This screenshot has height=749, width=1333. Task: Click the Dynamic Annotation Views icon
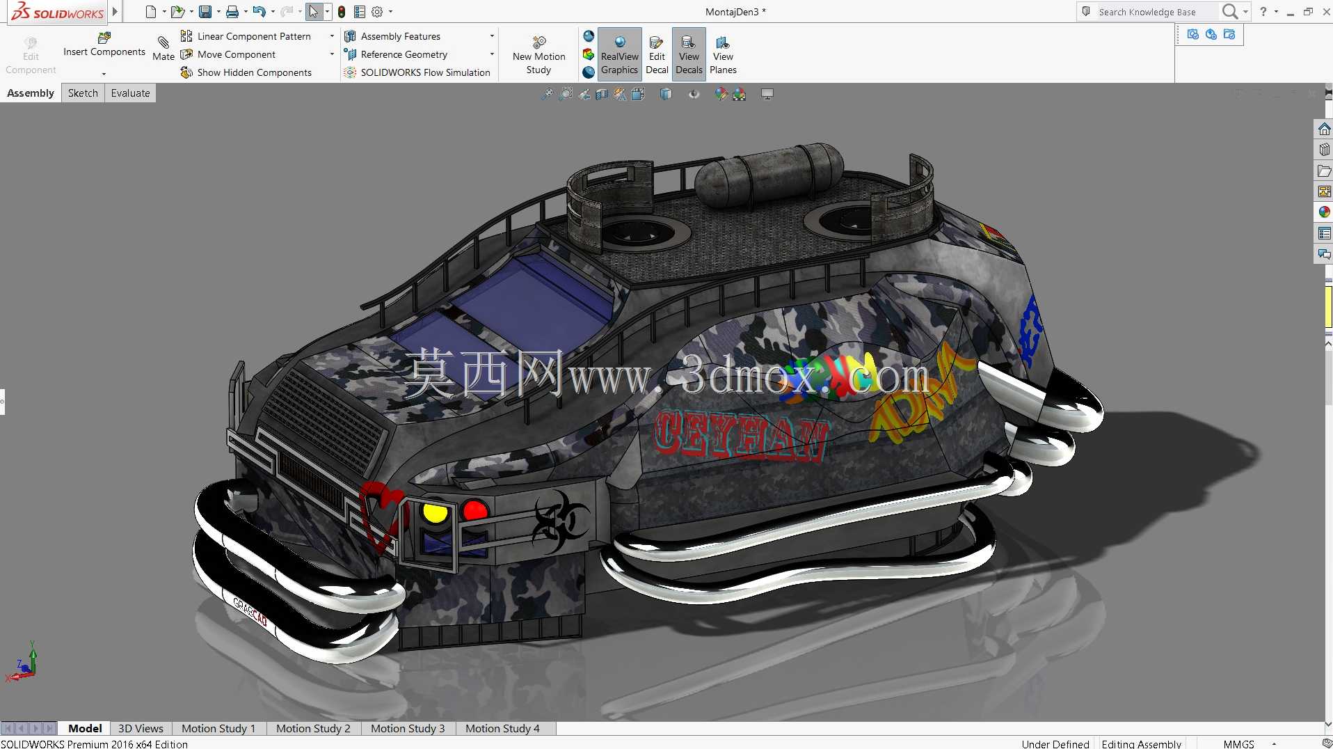coord(620,94)
